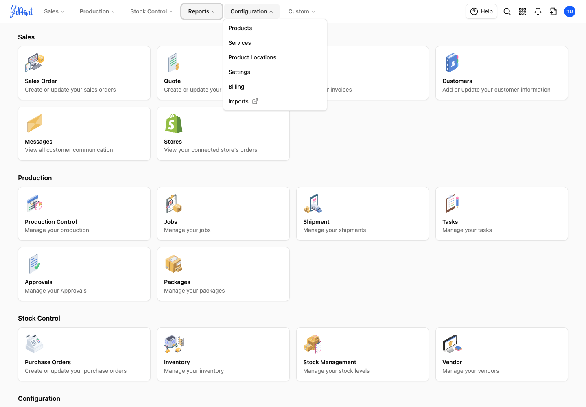The width and height of the screenshot is (586, 407).
Task: Open the TU user avatar menu
Action: tap(570, 11)
